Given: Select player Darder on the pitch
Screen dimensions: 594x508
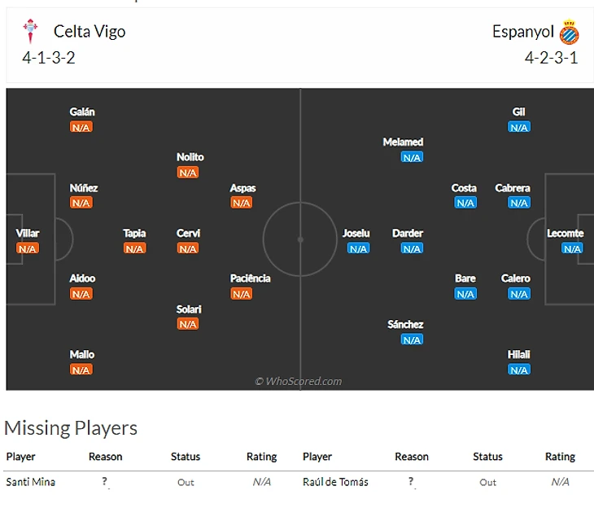Looking at the screenshot, I should (x=408, y=233).
